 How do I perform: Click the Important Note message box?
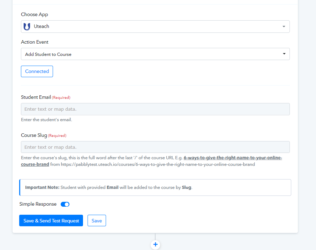(x=155, y=187)
